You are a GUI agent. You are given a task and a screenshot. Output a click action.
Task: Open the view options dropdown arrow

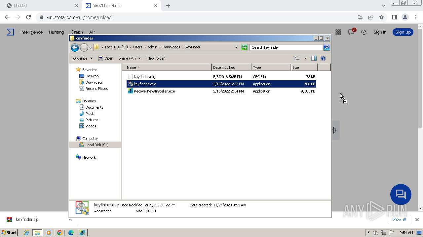point(305,58)
